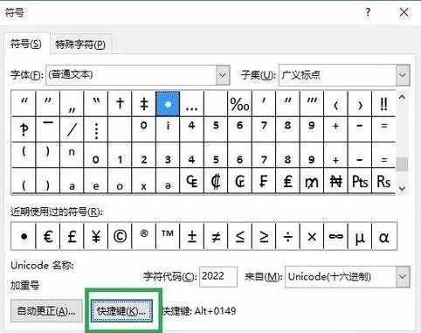Switch to the 特殊字符(P) tab
The height and width of the screenshot is (333, 421).
point(80,45)
